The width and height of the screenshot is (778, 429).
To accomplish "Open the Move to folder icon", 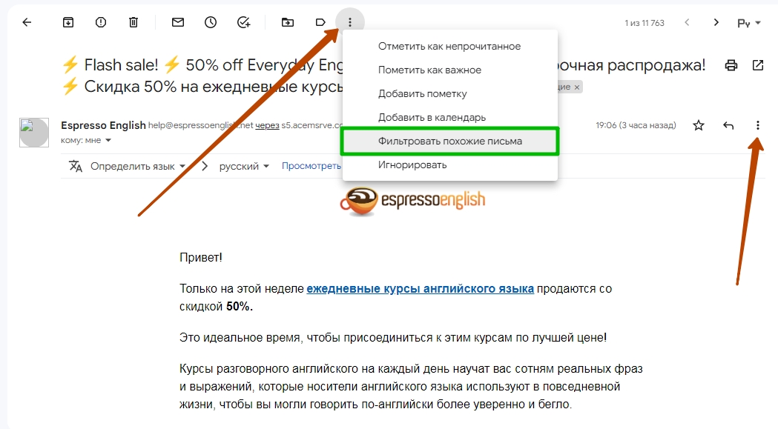I will [x=287, y=22].
